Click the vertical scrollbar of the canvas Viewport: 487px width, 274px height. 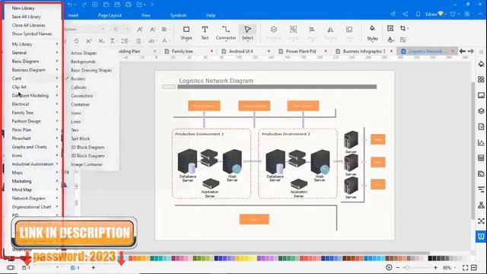click(x=473, y=151)
